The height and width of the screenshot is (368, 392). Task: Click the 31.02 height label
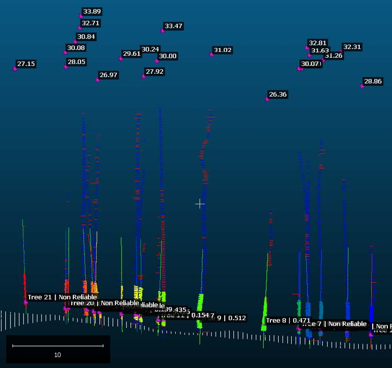[223, 50]
